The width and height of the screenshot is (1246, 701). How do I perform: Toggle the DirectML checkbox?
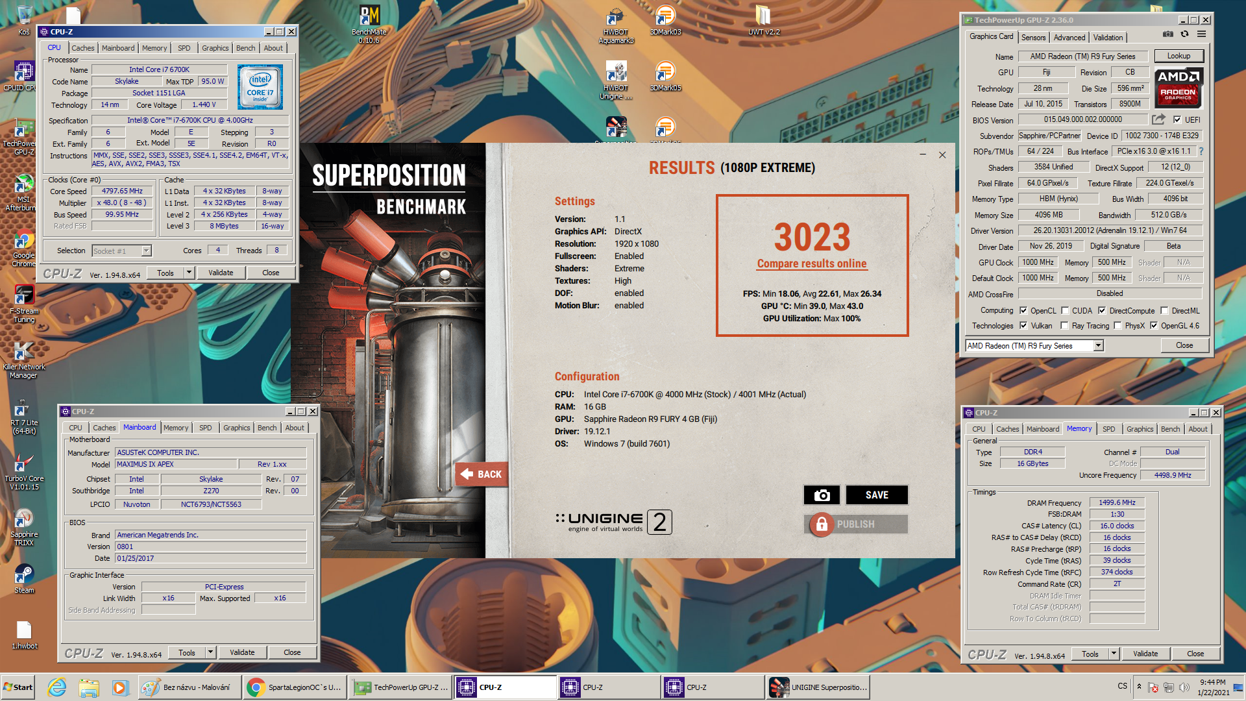pyautogui.click(x=1164, y=310)
